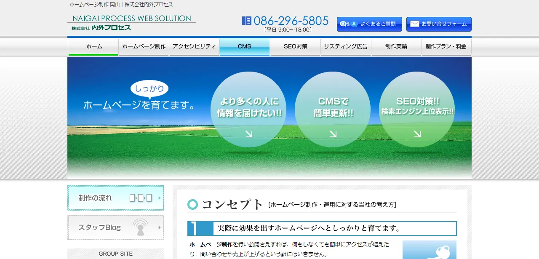The height and width of the screenshot is (259, 539).
Task: Click the より多くの人に情報を届けたい!! hero circle
Action: tap(248, 109)
